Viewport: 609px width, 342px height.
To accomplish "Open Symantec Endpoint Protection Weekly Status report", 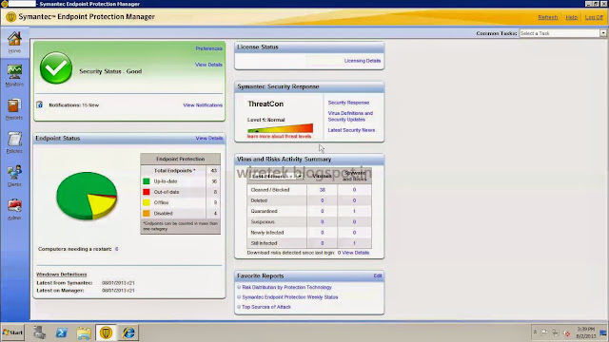I will click(290, 297).
